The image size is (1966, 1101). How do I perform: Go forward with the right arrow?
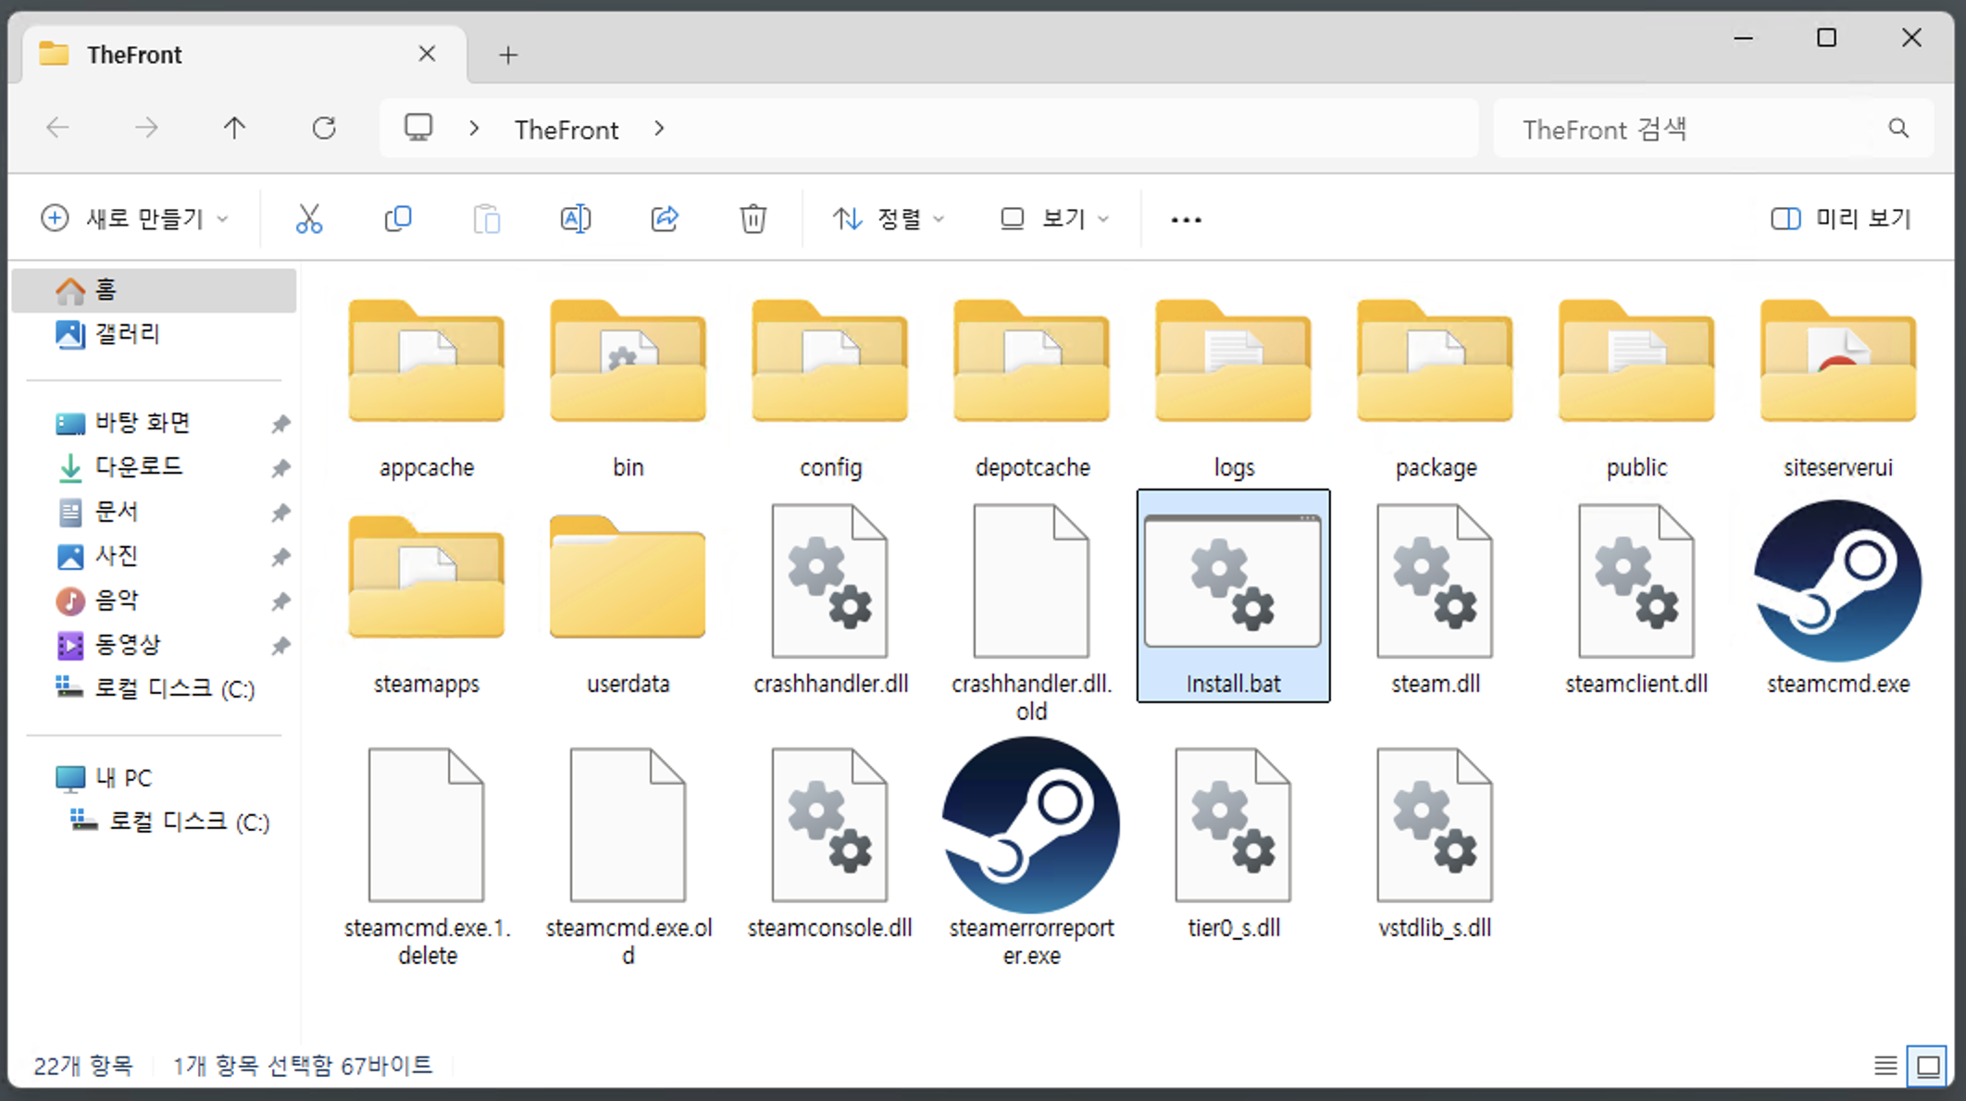[146, 128]
